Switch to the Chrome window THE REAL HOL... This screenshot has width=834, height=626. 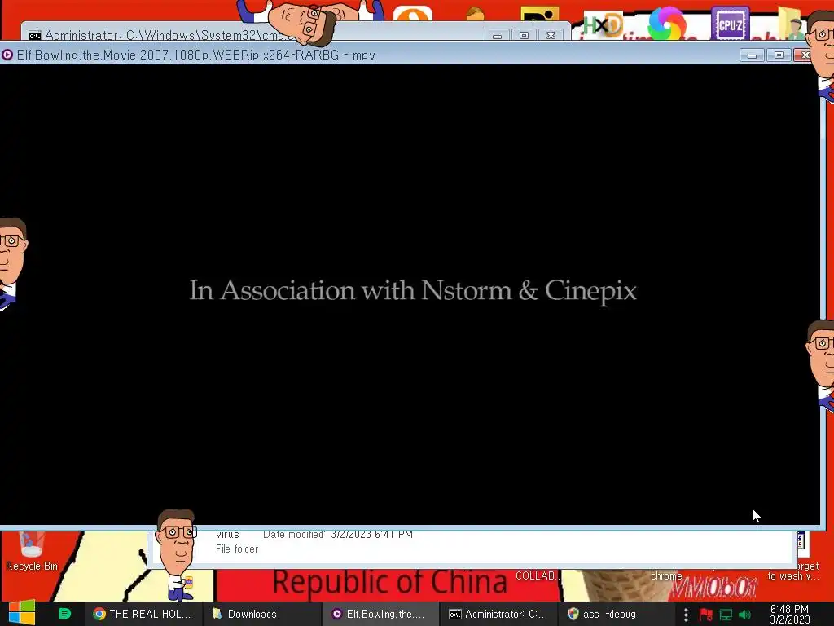tap(143, 614)
